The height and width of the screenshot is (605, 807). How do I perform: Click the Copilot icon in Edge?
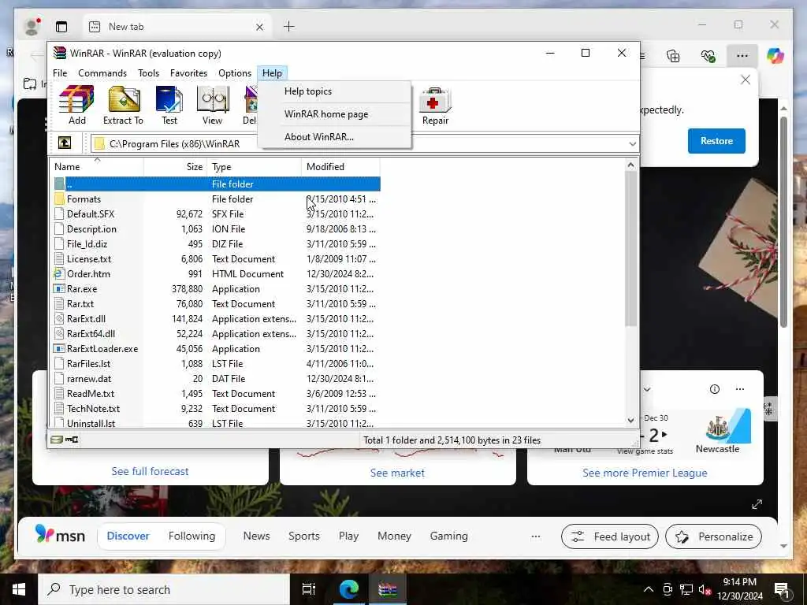point(775,56)
